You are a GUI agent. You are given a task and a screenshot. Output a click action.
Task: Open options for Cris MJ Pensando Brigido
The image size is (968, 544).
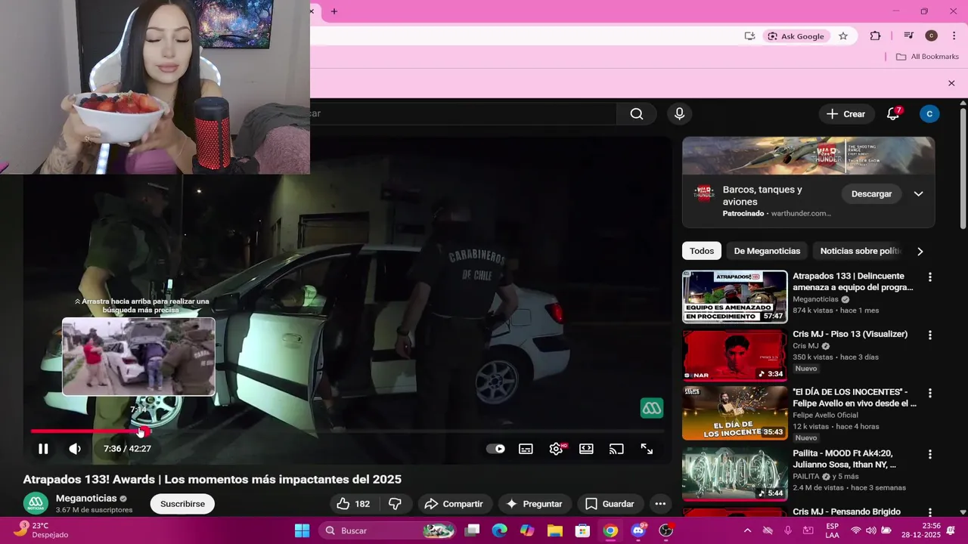pos(930,513)
